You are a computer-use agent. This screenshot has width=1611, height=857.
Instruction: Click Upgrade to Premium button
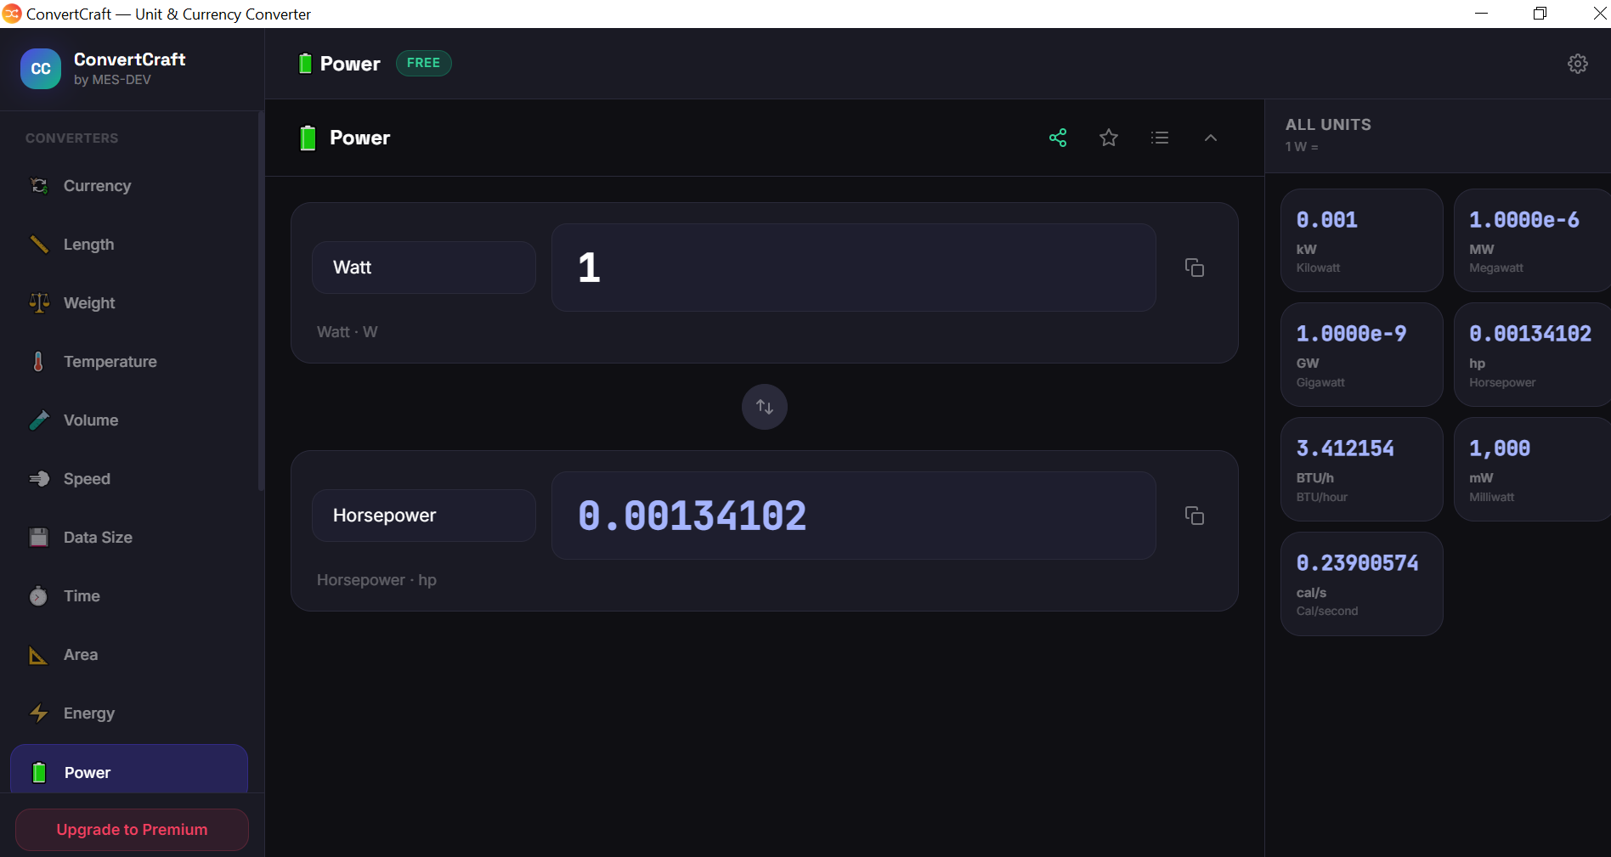tap(132, 830)
